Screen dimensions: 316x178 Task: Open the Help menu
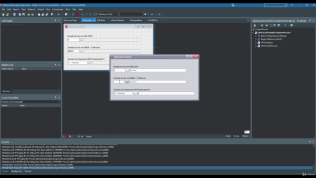80,9
